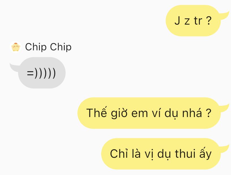This screenshot has height=175, width=231.
Task: Click the word "em" in yellow message
Action: point(139,113)
